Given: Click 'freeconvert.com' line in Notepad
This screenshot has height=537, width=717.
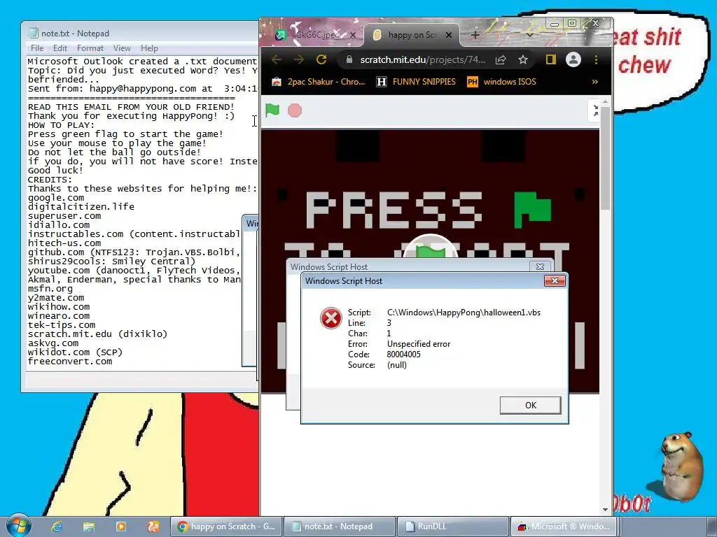Looking at the screenshot, I should pyautogui.click(x=69, y=361).
